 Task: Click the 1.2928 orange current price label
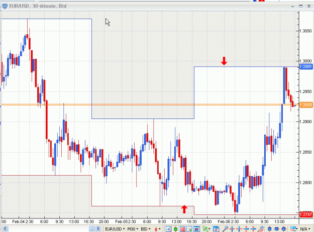click(306, 105)
